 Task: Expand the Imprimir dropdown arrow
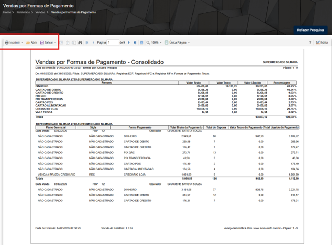(x=22, y=43)
